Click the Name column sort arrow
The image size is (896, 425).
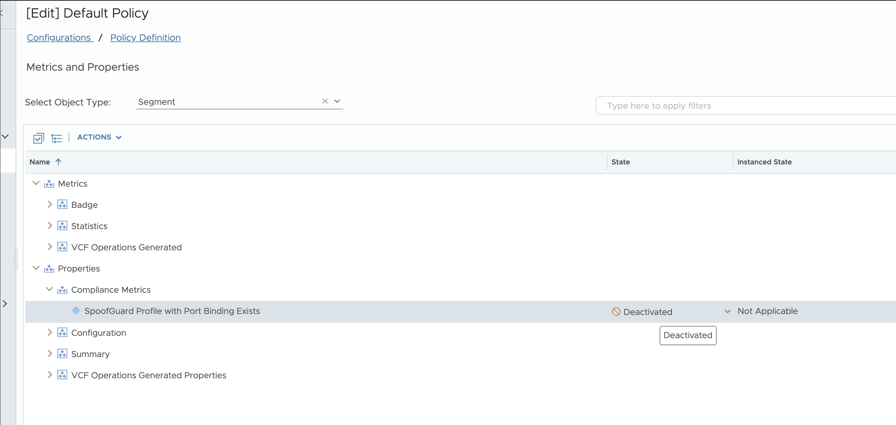coord(58,162)
